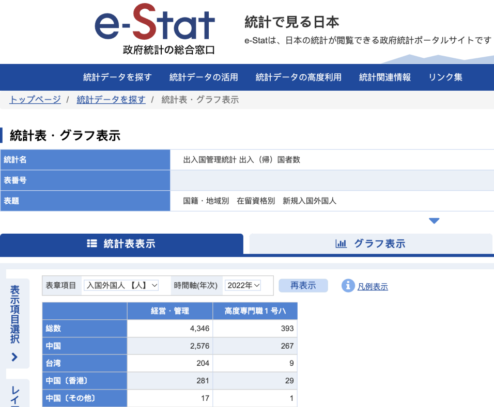This screenshot has height=407, width=494.
Task: Open the 統計データの活用 navigation menu
Action: click(x=204, y=76)
